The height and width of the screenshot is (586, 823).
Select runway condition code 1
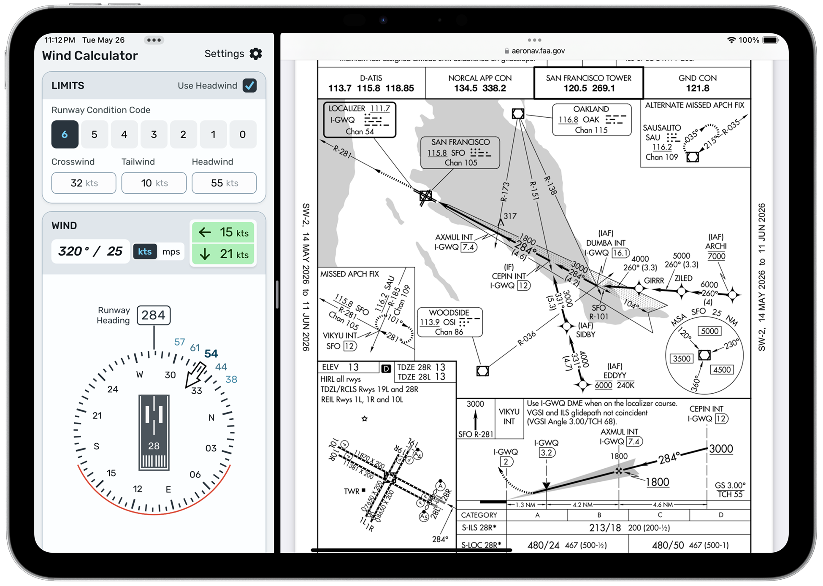coord(213,135)
